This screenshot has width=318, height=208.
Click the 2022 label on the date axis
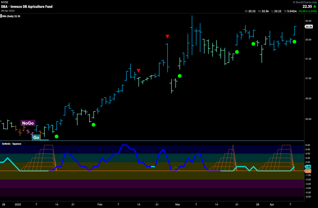pyautogui.click(x=18, y=205)
